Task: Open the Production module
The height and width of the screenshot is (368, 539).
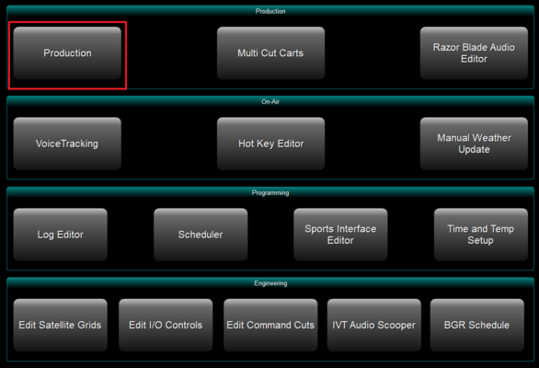Action: pos(67,53)
